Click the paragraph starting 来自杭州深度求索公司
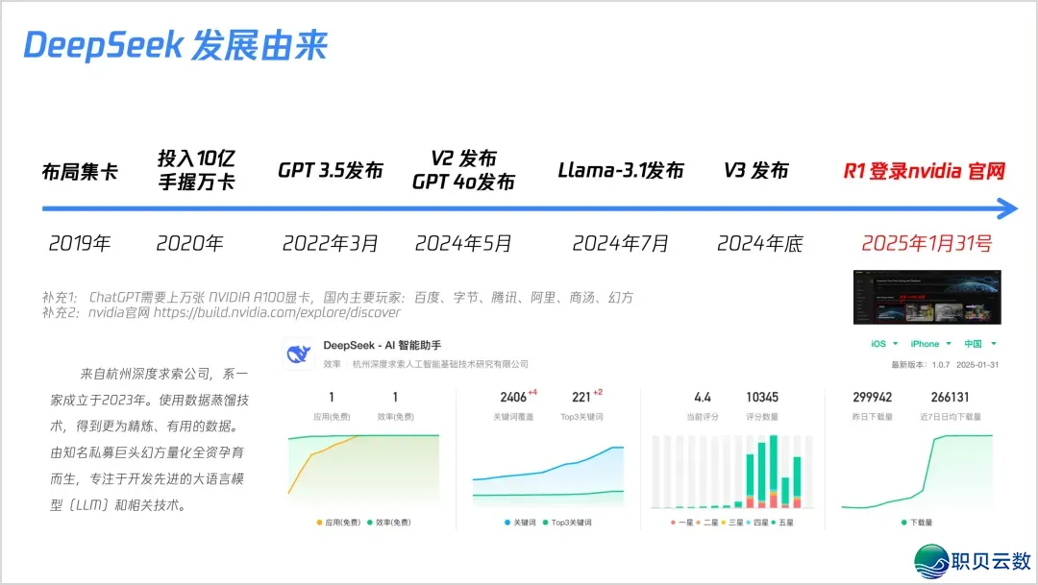 click(150, 439)
